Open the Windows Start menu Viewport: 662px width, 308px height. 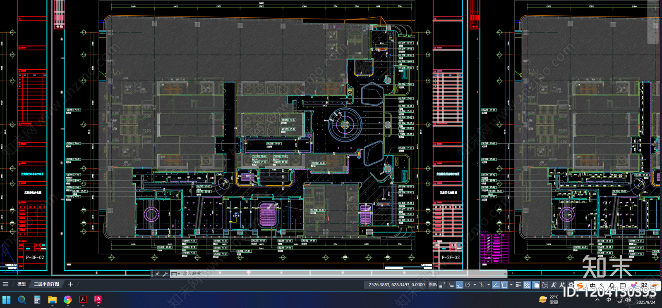point(6,300)
